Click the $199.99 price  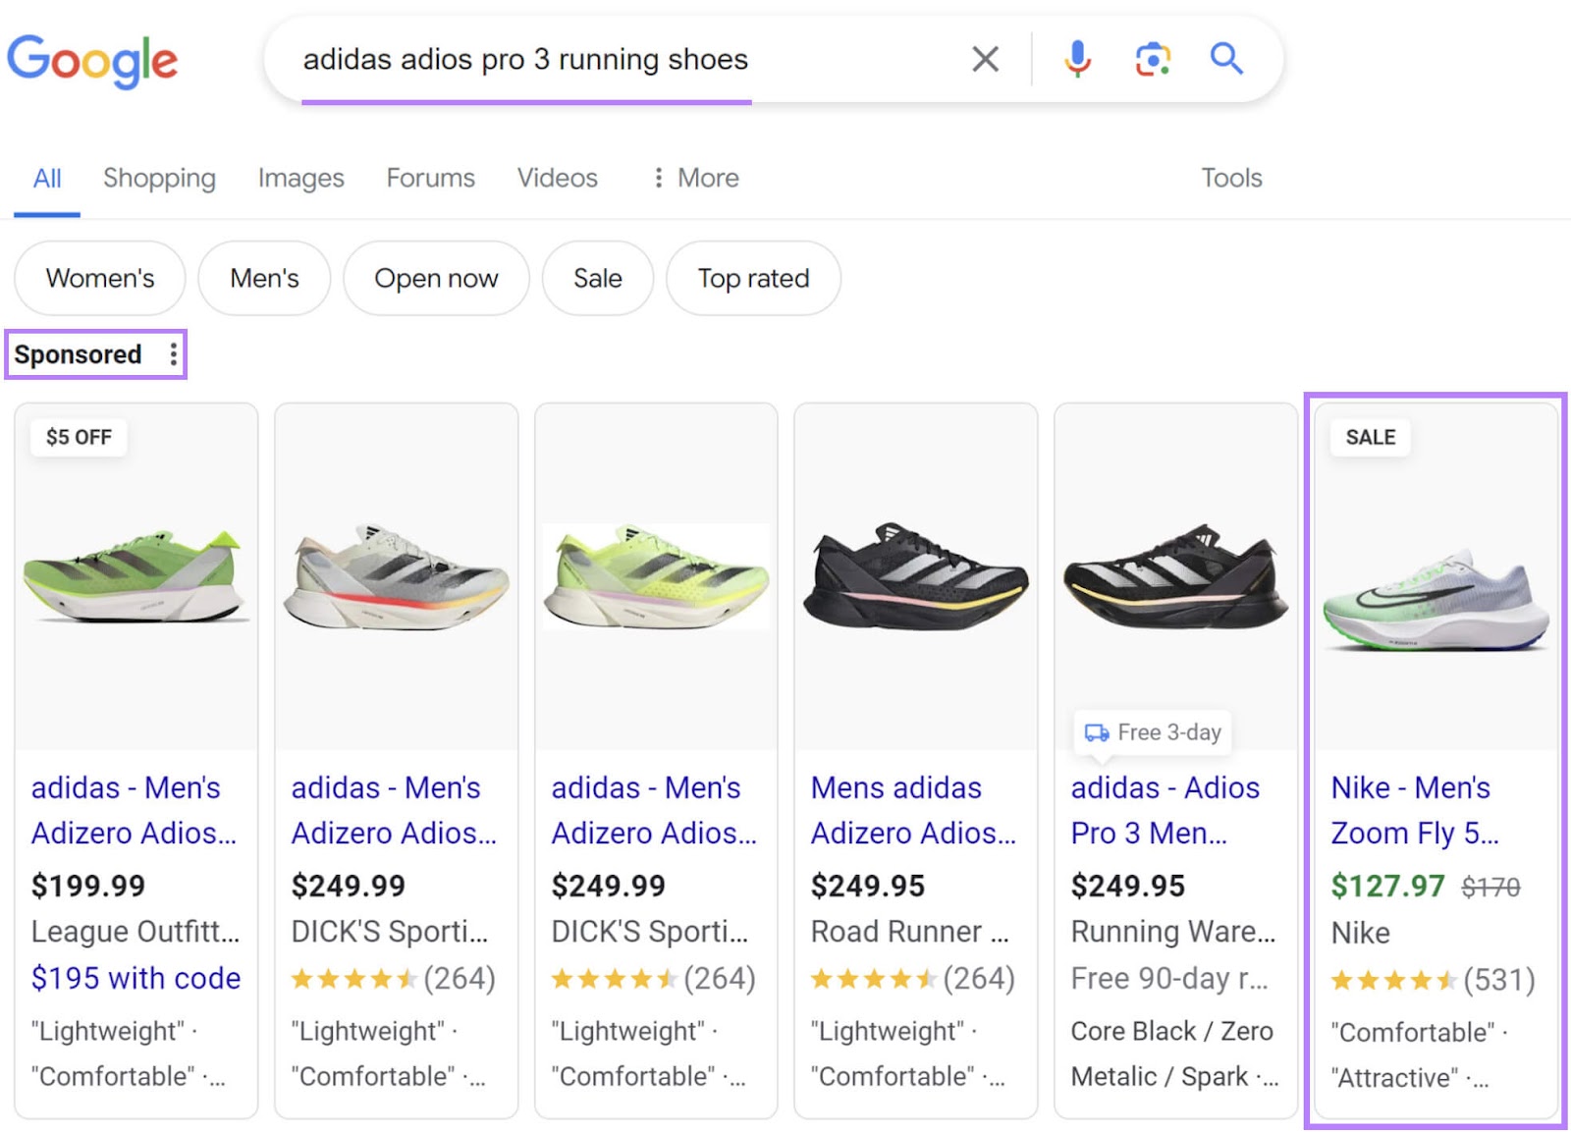(88, 886)
